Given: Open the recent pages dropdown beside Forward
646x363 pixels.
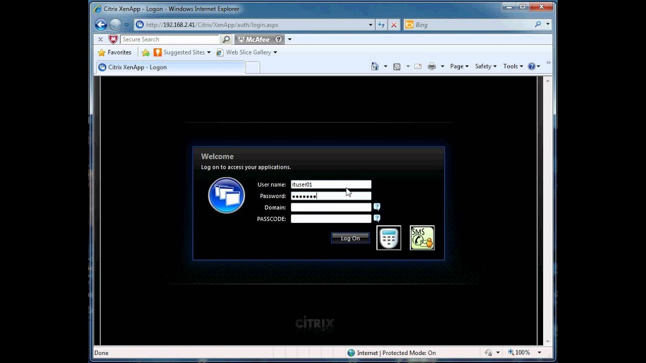Looking at the screenshot, I should 127,25.
